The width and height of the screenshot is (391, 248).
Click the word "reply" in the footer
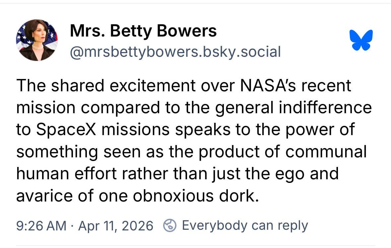[x=293, y=226]
